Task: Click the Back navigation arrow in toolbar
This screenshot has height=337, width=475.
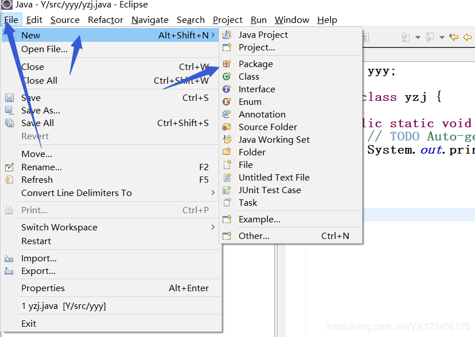Action: tap(468, 37)
